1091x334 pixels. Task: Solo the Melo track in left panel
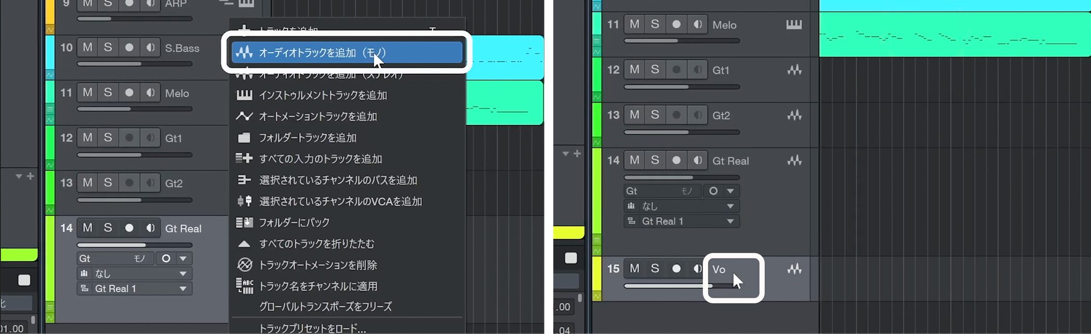coord(108,93)
